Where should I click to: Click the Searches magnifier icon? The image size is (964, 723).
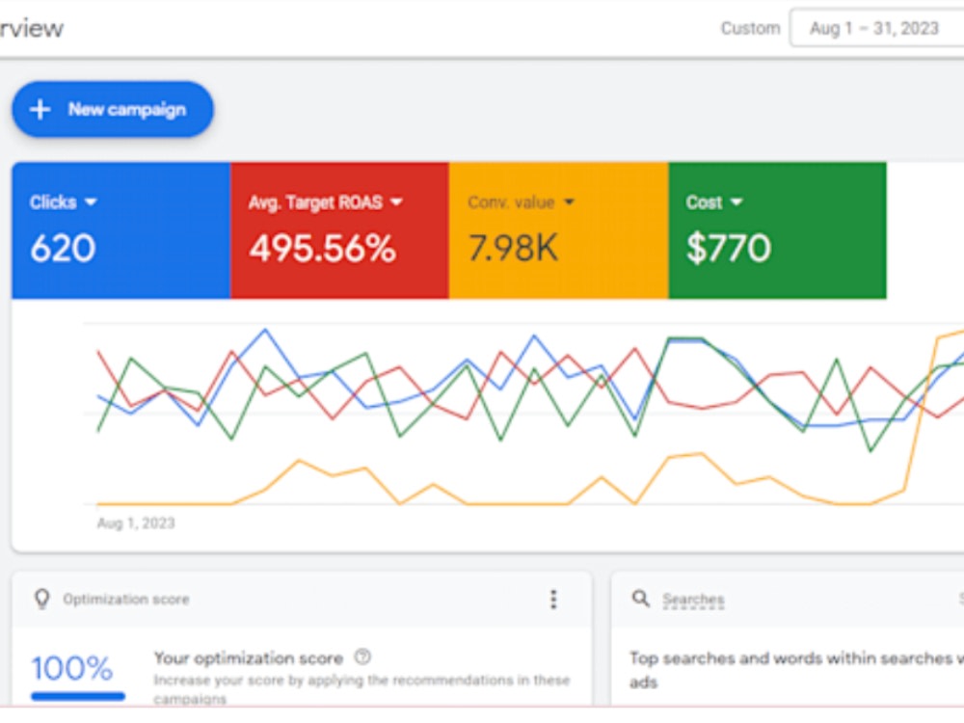[x=641, y=599]
